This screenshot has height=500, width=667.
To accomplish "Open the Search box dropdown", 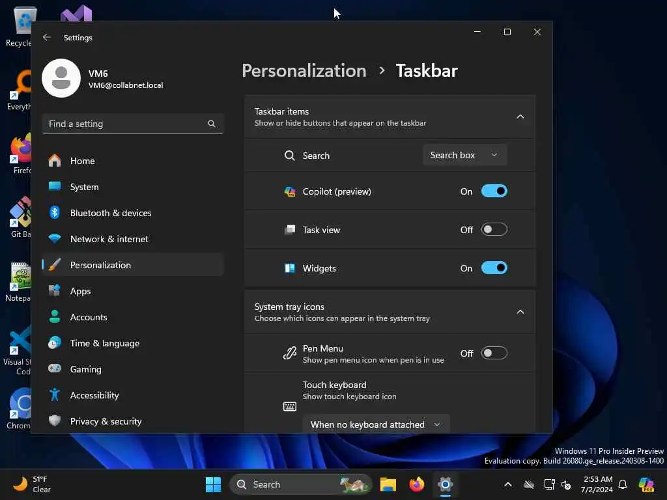I will [x=464, y=155].
